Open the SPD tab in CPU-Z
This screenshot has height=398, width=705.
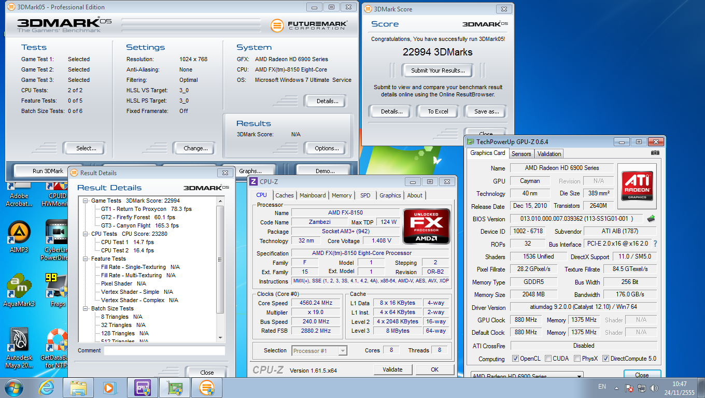click(x=365, y=195)
